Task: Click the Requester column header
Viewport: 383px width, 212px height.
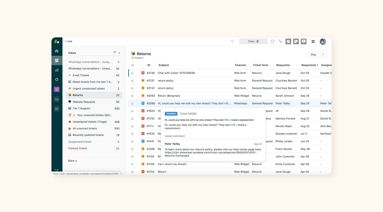Action: click(x=283, y=65)
